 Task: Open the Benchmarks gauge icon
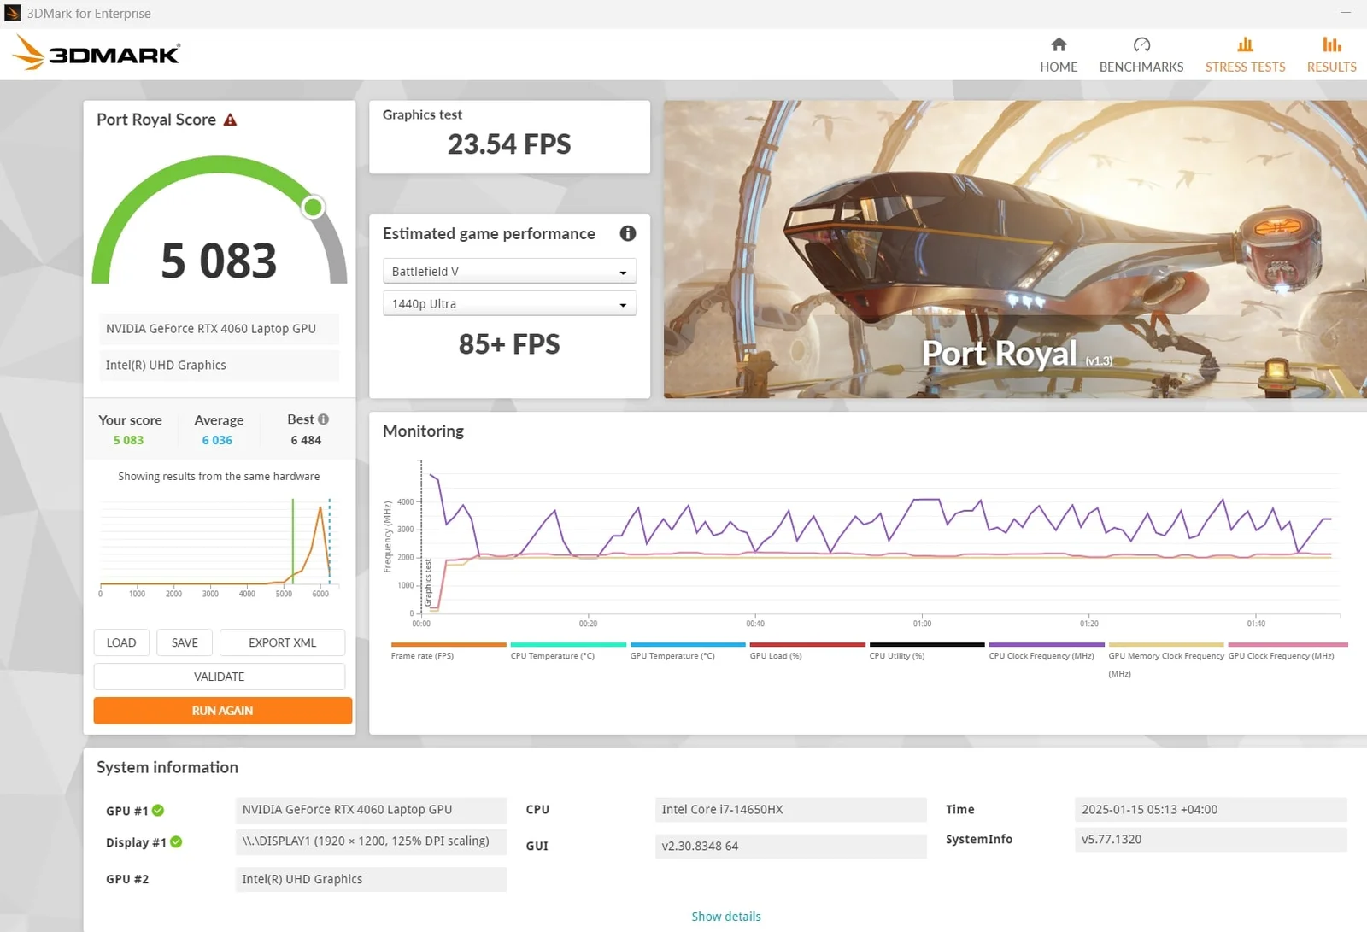coord(1141,45)
